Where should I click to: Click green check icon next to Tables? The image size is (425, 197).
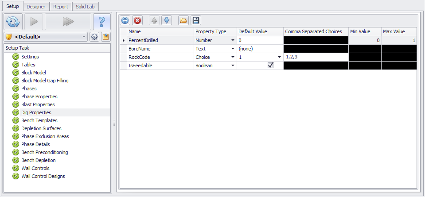click(16, 65)
